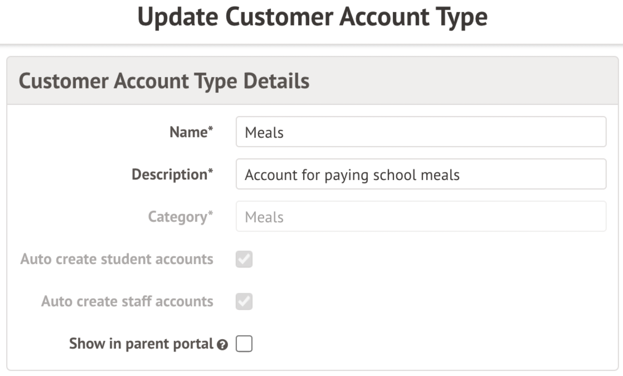
Task: Click the Auto create staff accounts label
Action: click(x=127, y=302)
